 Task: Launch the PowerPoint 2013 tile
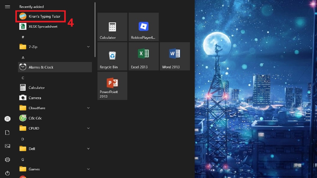(112, 86)
